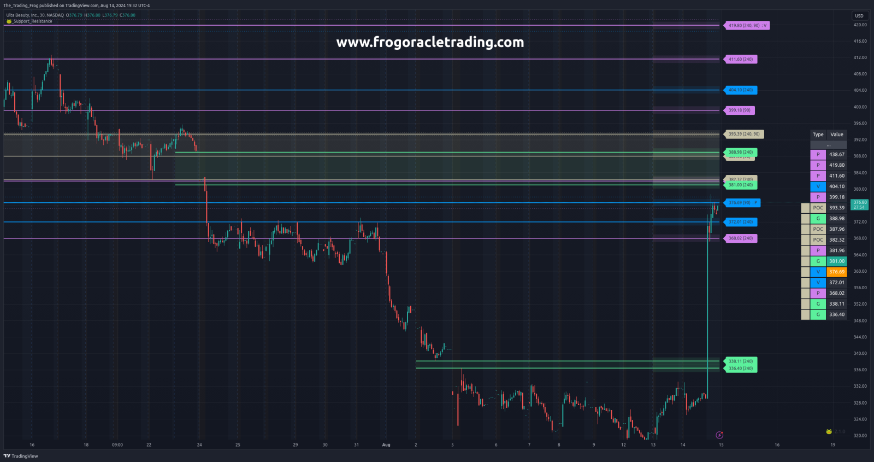Open the USD currency selector
This screenshot has width=874, height=462.
(x=859, y=16)
